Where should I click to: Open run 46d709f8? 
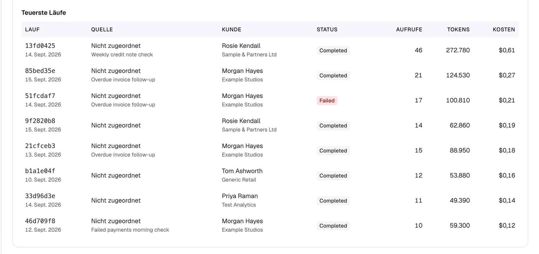(x=40, y=221)
